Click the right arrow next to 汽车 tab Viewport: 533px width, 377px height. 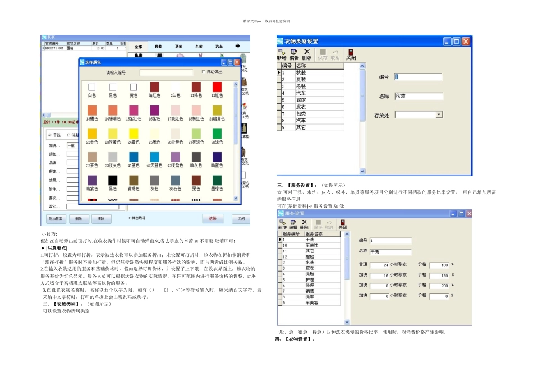[x=238, y=46]
